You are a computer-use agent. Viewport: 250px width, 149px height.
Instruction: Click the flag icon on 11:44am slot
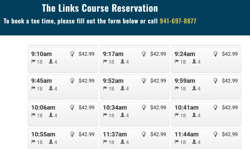coord(177,142)
